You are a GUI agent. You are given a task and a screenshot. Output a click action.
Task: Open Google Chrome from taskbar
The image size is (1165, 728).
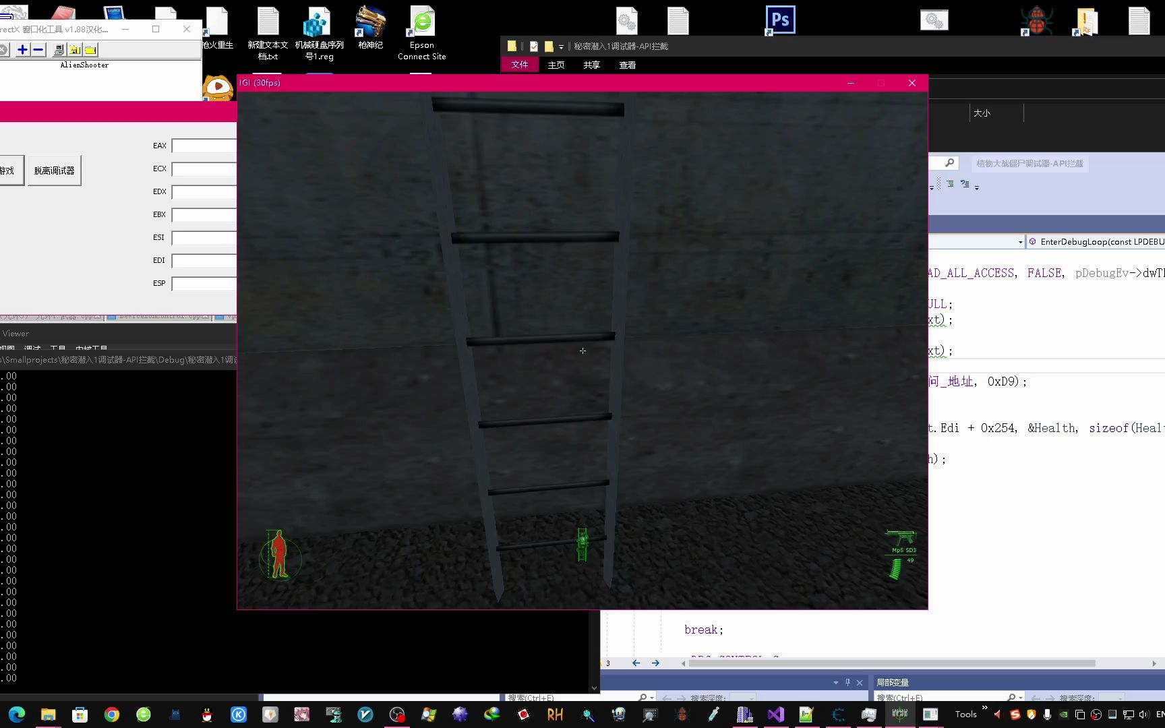112,715
